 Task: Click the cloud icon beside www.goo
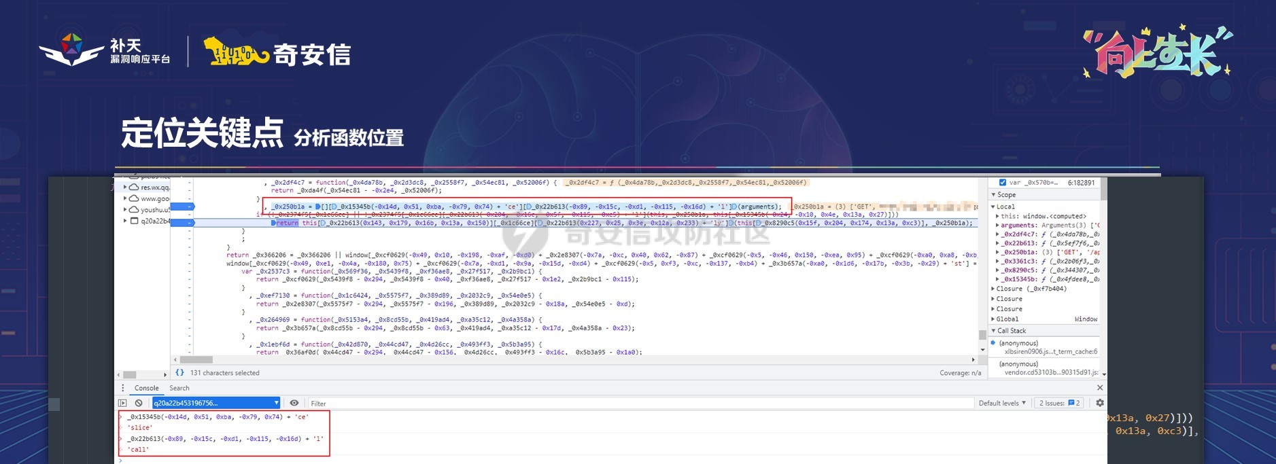tap(134, 198)
